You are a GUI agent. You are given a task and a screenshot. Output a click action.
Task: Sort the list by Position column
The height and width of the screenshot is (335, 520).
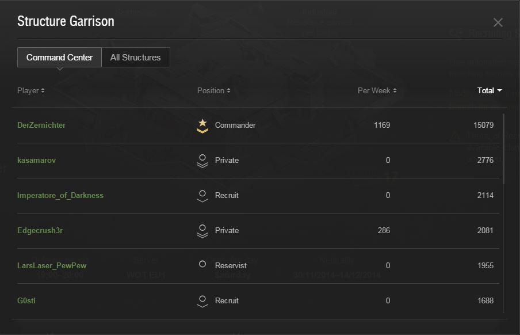tap(213, 90)
